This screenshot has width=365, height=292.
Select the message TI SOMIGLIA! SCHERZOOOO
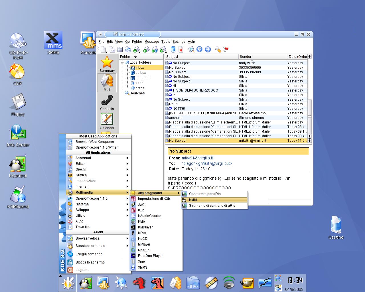(x=236, y=90)
